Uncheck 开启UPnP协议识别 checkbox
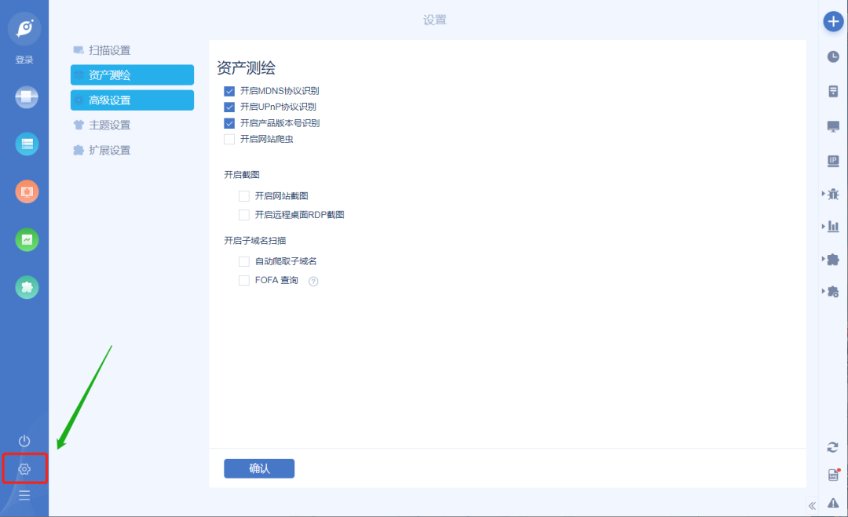This screenshot has width=848, height=517. (x=229, y=107)
